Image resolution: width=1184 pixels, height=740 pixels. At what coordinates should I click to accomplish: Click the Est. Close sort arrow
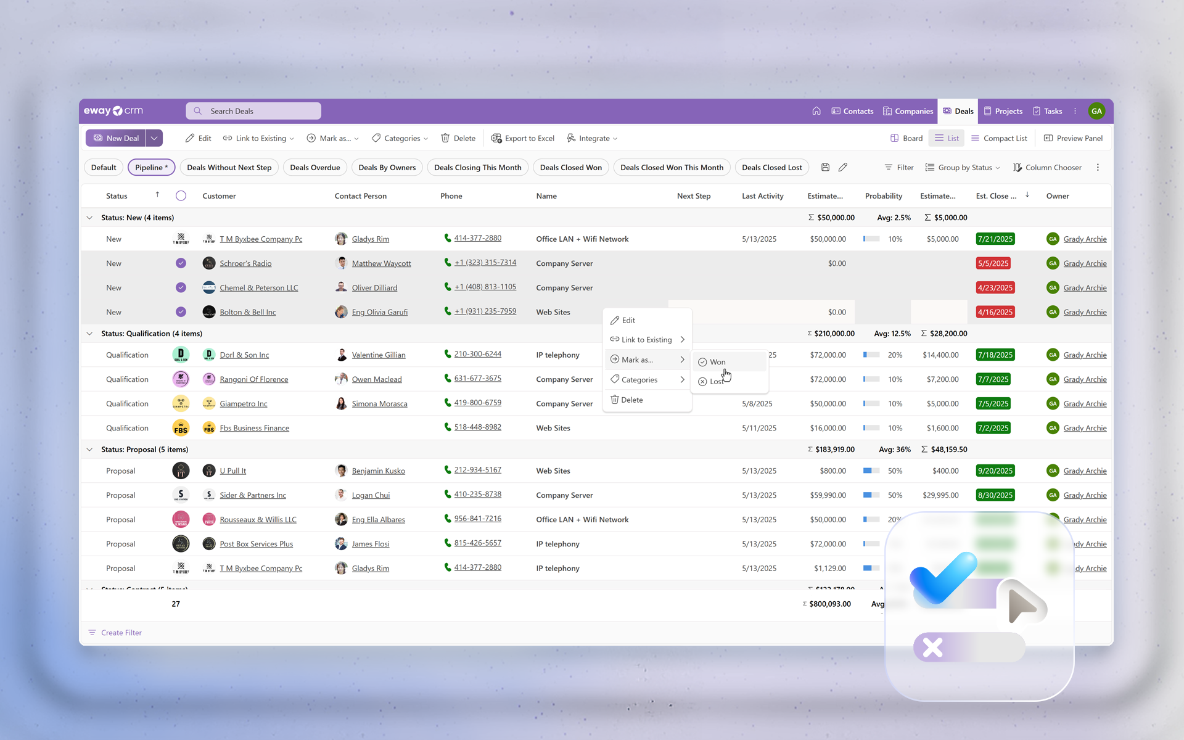click(x=1027, y=195)
